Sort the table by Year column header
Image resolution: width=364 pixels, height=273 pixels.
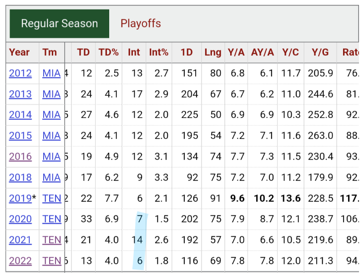tap(19, 52)
